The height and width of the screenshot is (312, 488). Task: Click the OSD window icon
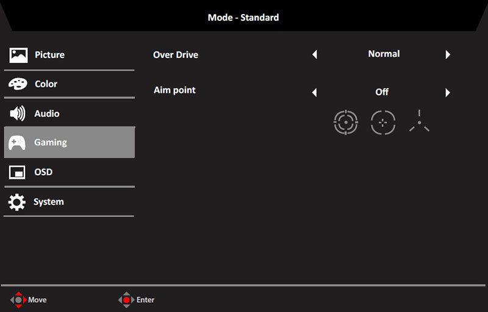click(17, 172)
